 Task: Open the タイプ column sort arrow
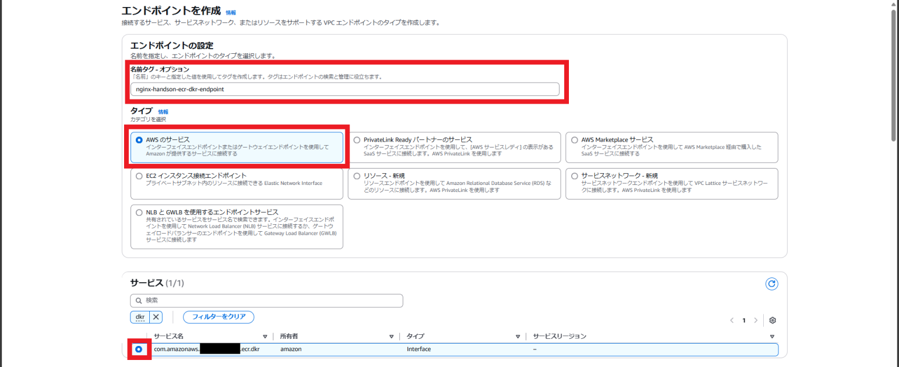[x=517, y=336]
